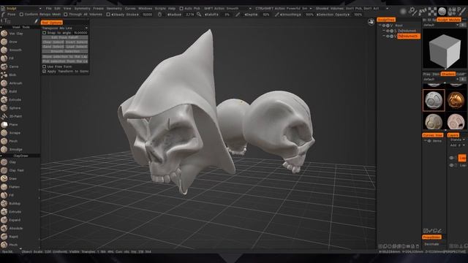This screenshot has width=468, height=263.
Task: Open the Ghosted Volumes dropdown
Action: tap(352, 8)
